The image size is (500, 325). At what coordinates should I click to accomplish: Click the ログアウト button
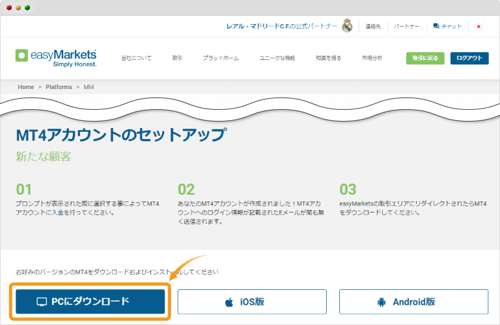(x=469, y=58)
